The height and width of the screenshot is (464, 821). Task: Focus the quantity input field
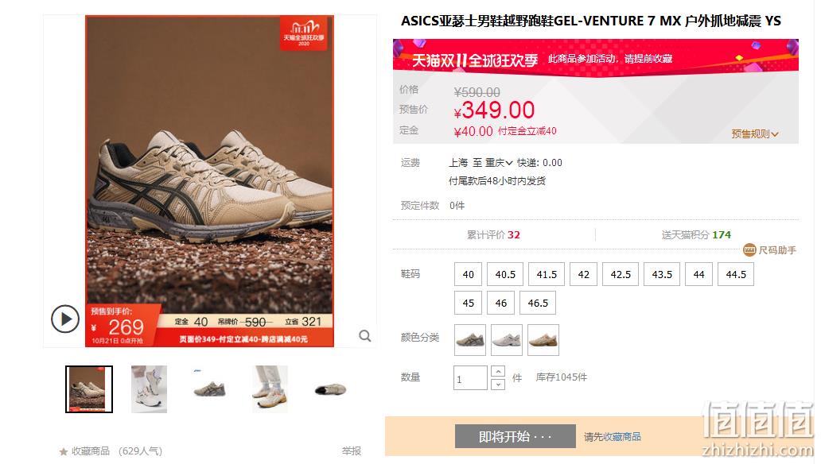470,377
